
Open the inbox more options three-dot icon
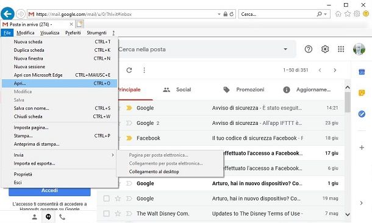(144, 70)
